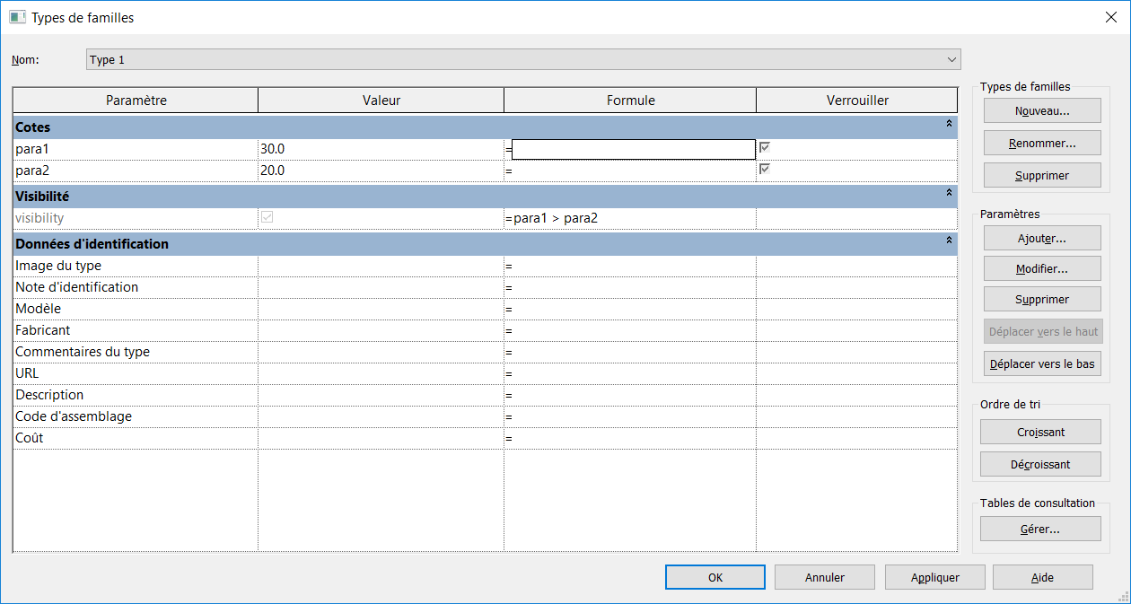Click the Renommer button

[1041, 143]
